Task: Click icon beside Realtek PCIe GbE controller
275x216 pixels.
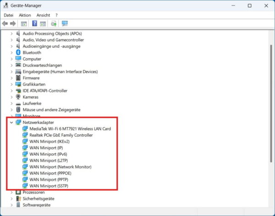Action: pos(25,135)
